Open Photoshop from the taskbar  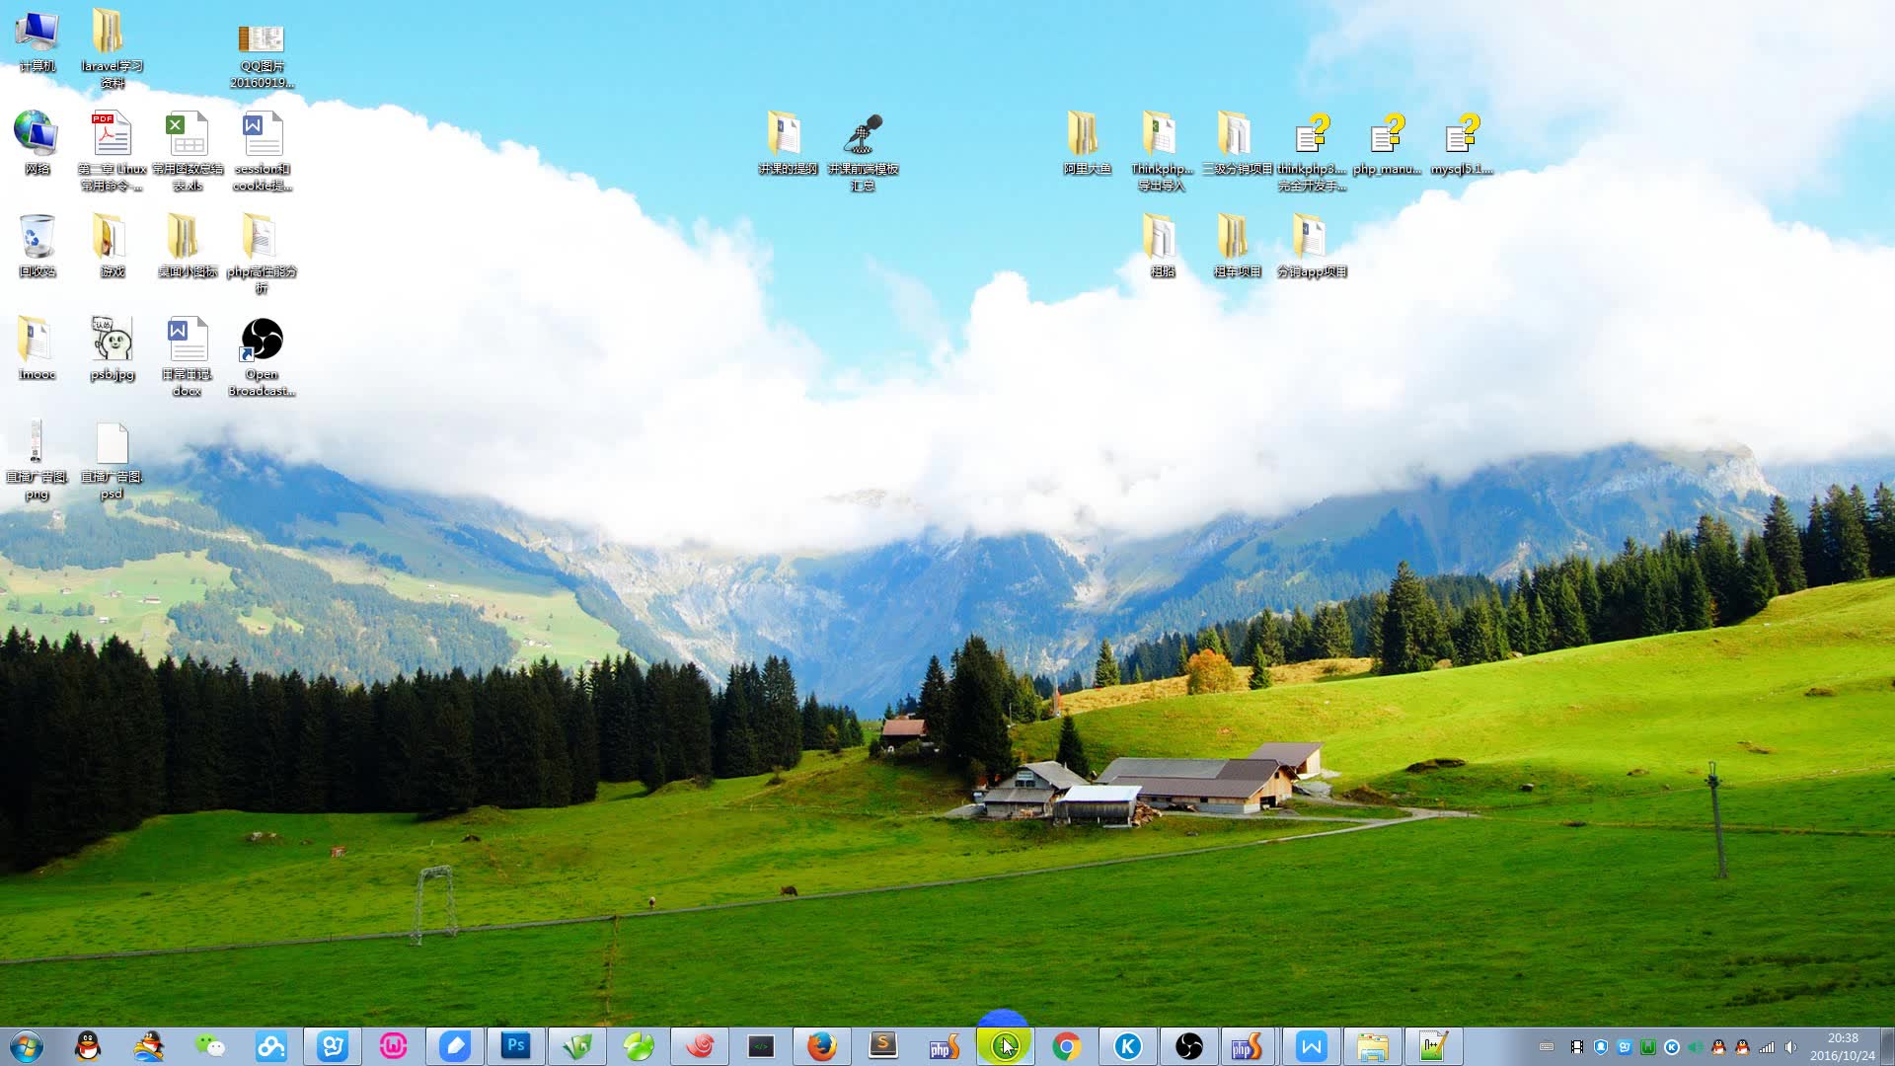click(x=515, y=1046)
